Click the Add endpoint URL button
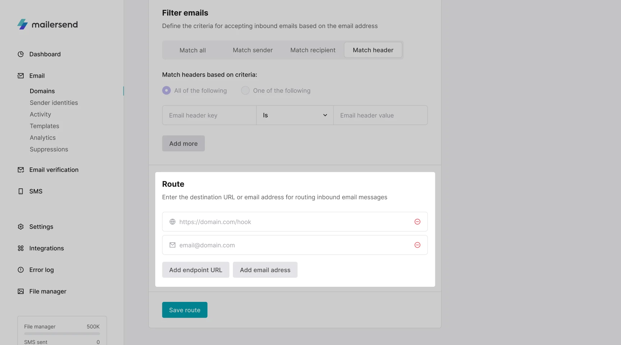This screenshot has width=621, height=345. coord(195,270)
